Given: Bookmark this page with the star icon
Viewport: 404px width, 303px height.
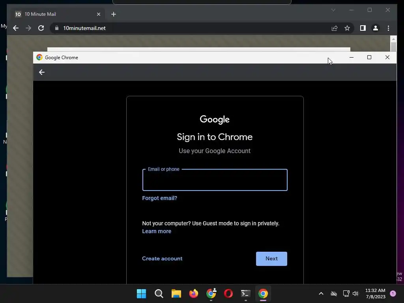Looking at the screenshot, I should (x=347, y=28).
